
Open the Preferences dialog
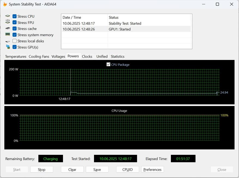pos(152,170)
